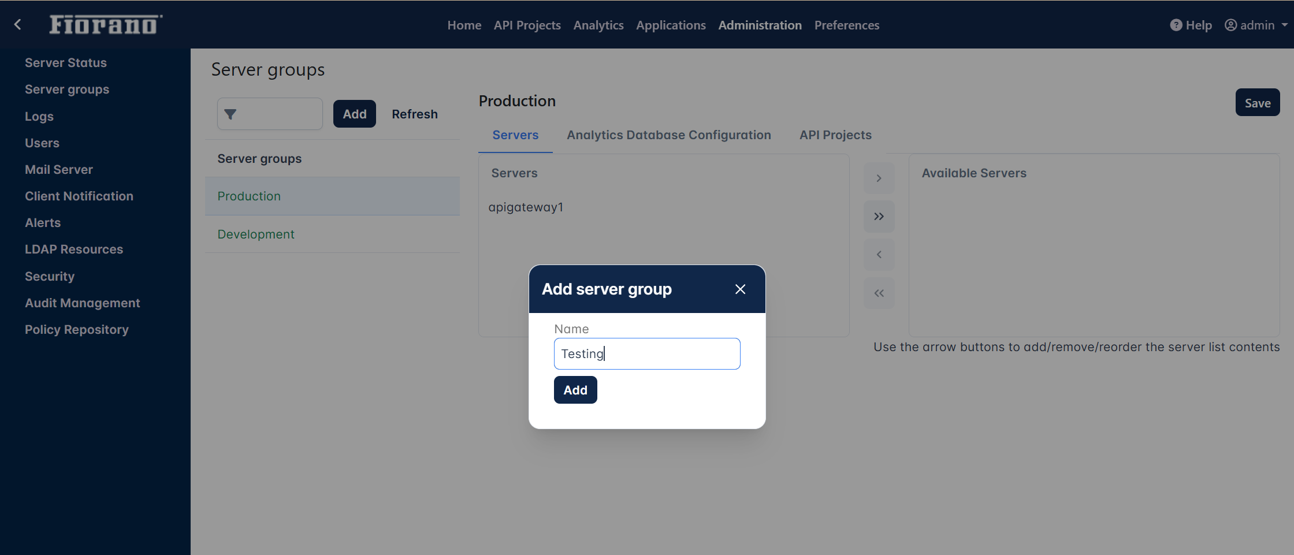Go to Audit Management in sidebar
1294x555 pixels.
(x=83, y=303)
